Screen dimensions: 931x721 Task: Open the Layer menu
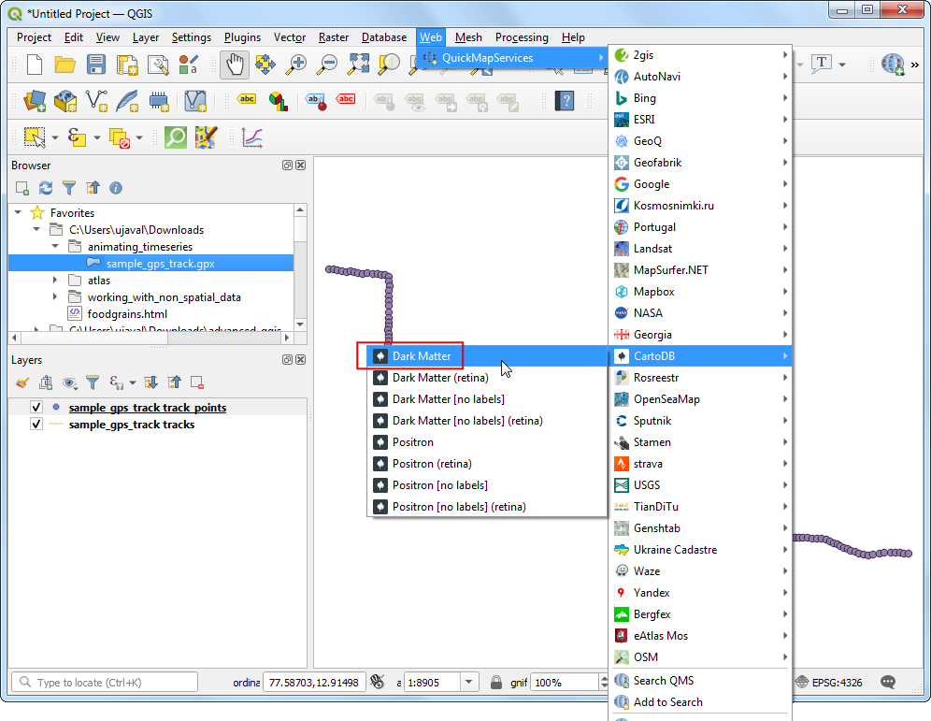coord(146,37)
